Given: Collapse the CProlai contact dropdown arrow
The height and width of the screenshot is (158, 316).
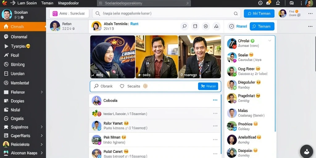Looking at the screenshot, I should 270,41.
